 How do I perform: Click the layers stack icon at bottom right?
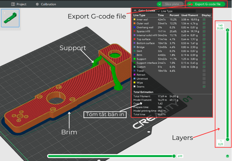tap(227, 156)
